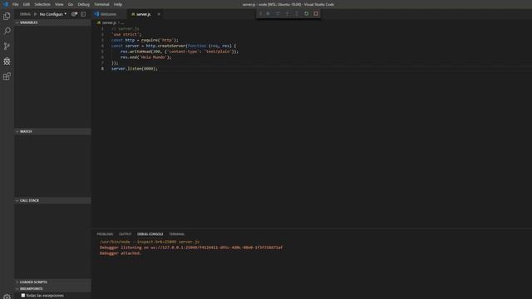Select the DEBUG CONSOLE panel tab

tap(150, 234)
